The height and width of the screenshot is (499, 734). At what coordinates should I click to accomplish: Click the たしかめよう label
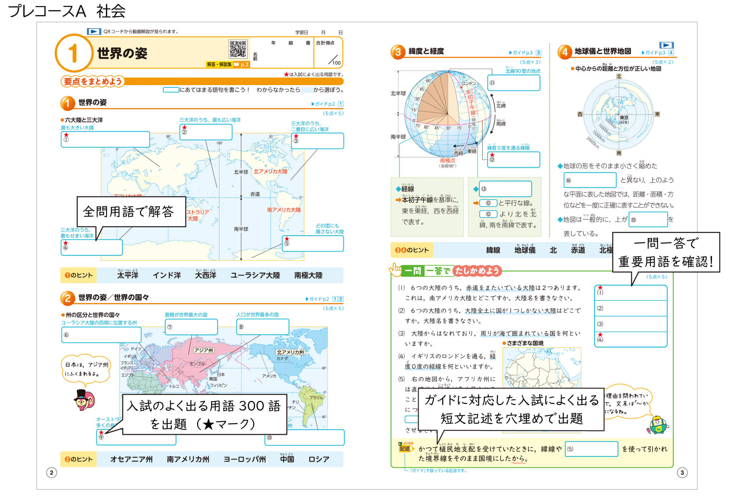coord(477,271)
